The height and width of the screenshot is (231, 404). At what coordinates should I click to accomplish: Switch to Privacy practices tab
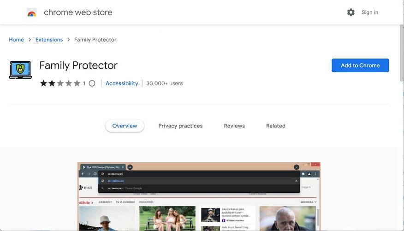[180, 126]
